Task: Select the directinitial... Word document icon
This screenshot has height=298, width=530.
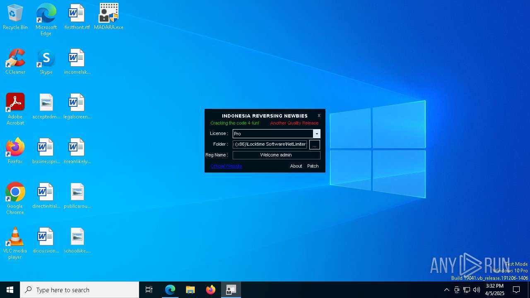Action: click(46, 196)
